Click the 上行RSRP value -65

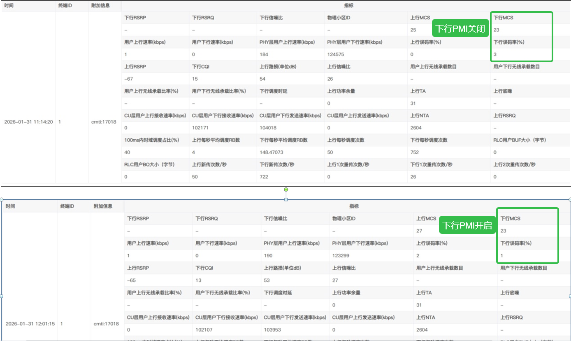point(132,280)
